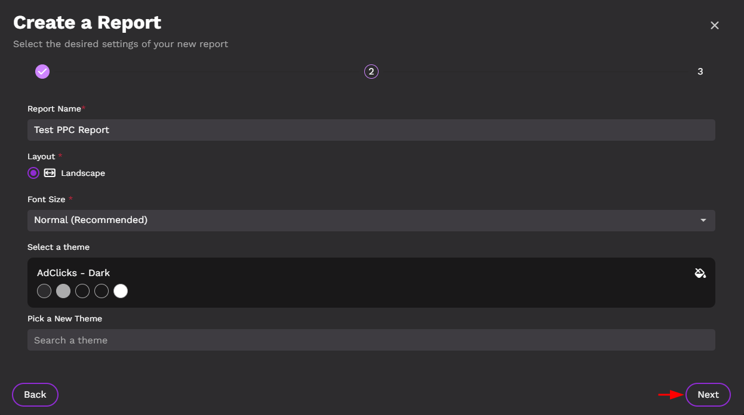Select the Landscape radio button

(x=33, y=173)
